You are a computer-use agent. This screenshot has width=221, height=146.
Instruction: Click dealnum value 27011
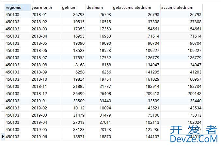coord(99,122)
